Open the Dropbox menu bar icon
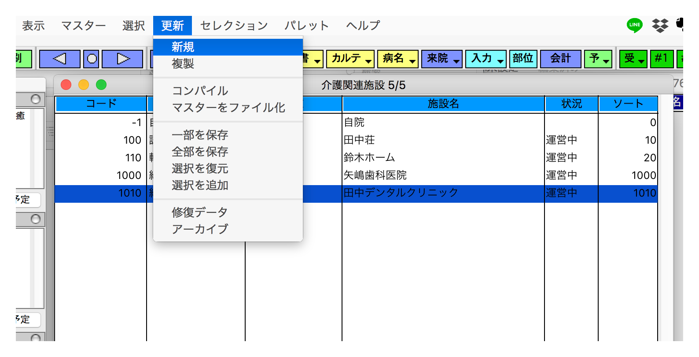Image resolution: width=699 pixels, height=357 pixels. click(660, 25)
